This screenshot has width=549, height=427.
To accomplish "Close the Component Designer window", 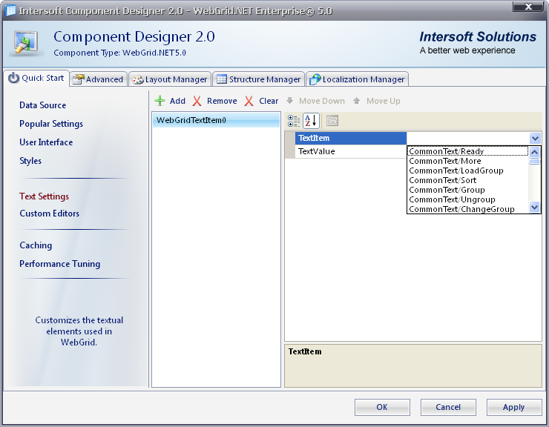I will tap(528, 6).
